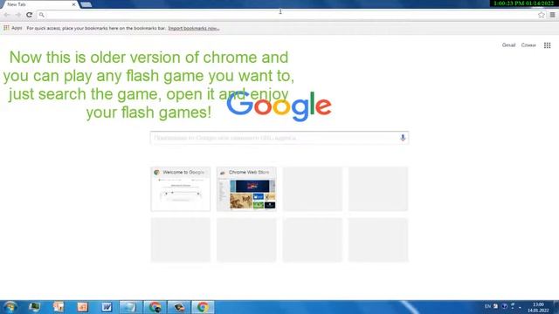Go back using the back arrow

coord(6,15)
